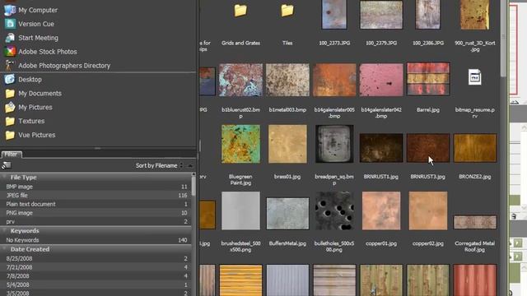527x296 pixels.
Task: Click the Version Cue icon
Action: point(10,24)
